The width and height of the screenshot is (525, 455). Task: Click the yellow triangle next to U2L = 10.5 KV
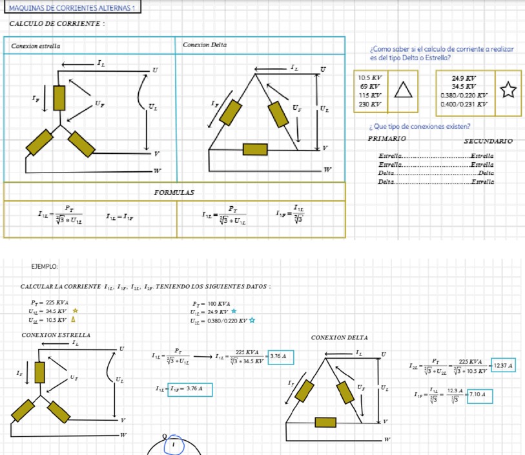point(74,319)
